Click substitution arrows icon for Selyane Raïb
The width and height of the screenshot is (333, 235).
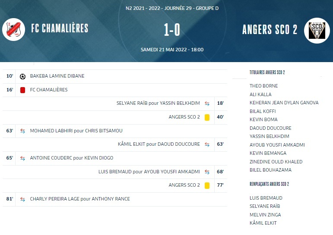(x=207, y=103)
